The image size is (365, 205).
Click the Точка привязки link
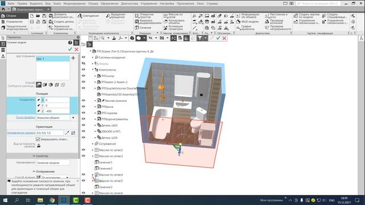point(26,117)
